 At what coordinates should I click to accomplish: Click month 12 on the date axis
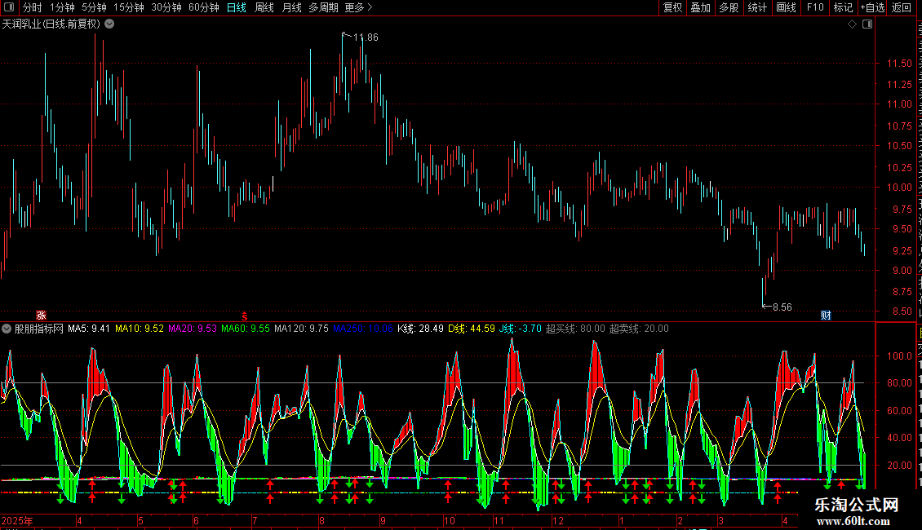tap(558, 520)
